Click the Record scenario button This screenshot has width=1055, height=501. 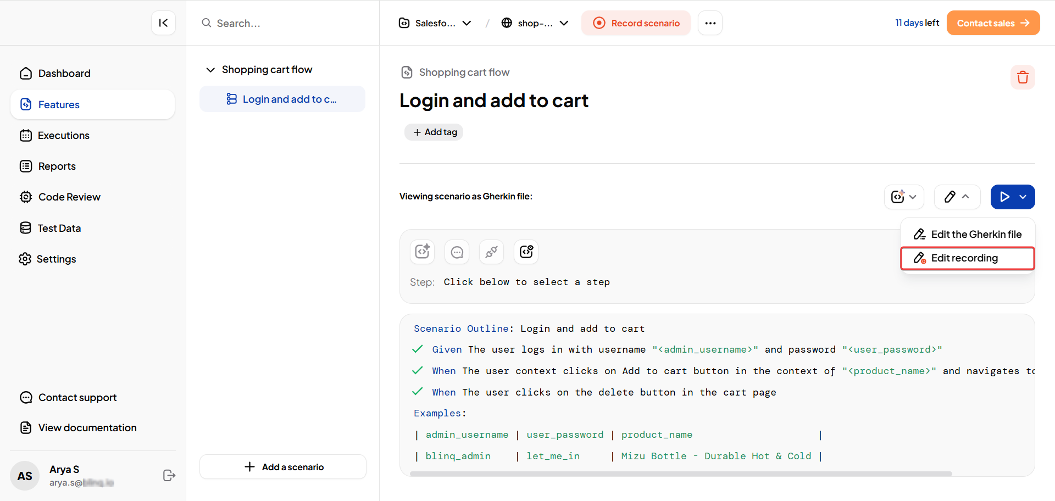[x=636, y=23]
